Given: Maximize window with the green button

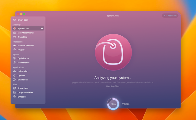Looking at the screenshot, I should pos(24,14).
